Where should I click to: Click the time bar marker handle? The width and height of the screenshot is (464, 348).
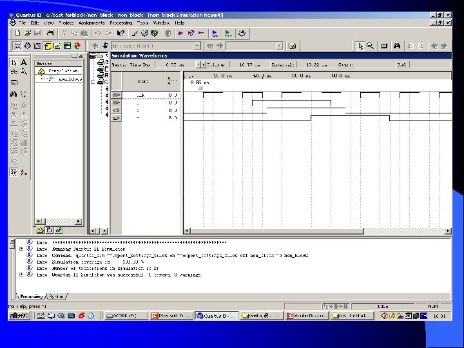(200, 88)
